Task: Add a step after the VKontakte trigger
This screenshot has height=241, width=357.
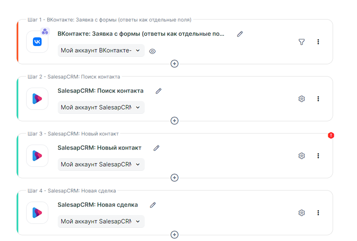Action: point(174,64)
